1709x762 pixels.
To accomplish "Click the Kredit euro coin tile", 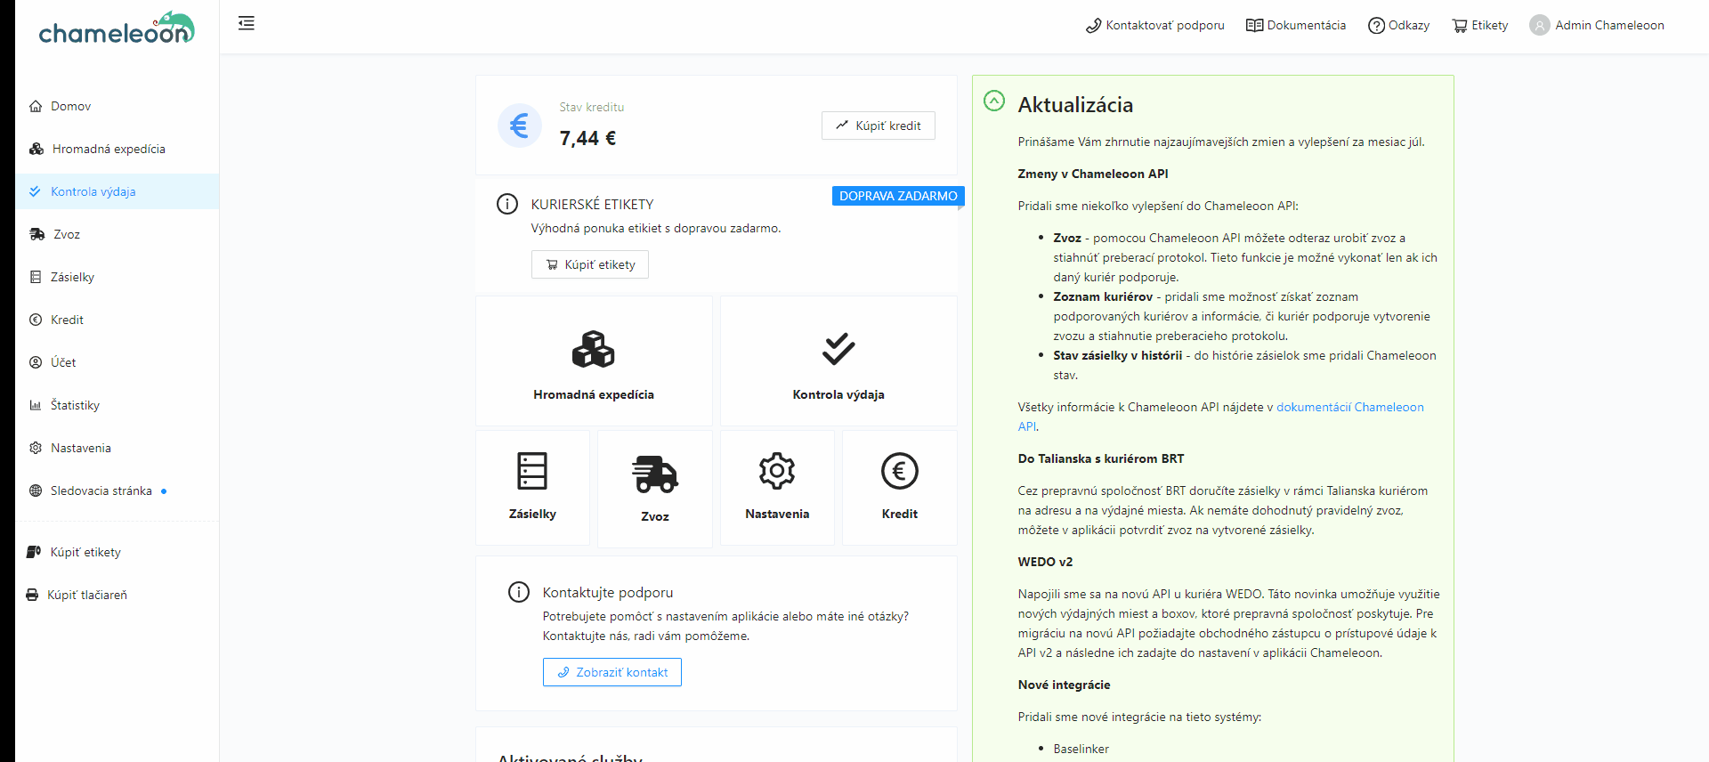I will (x=899, y=471).
